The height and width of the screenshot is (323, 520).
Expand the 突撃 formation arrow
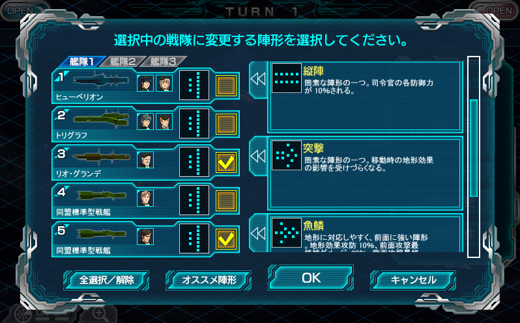[x=258, y=156]
